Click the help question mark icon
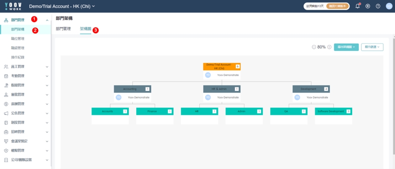Viewport: 395px width, 169px height. coord(378,6)
